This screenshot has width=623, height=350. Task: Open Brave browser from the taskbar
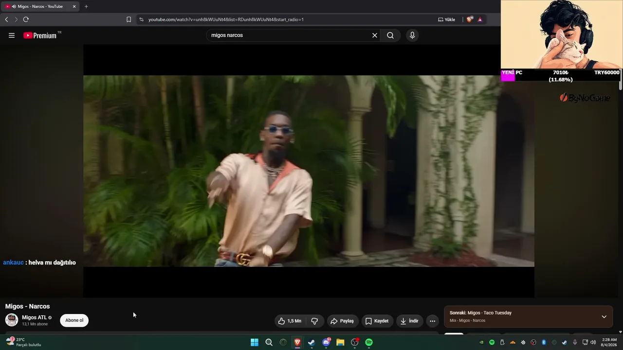coord(297,342)
